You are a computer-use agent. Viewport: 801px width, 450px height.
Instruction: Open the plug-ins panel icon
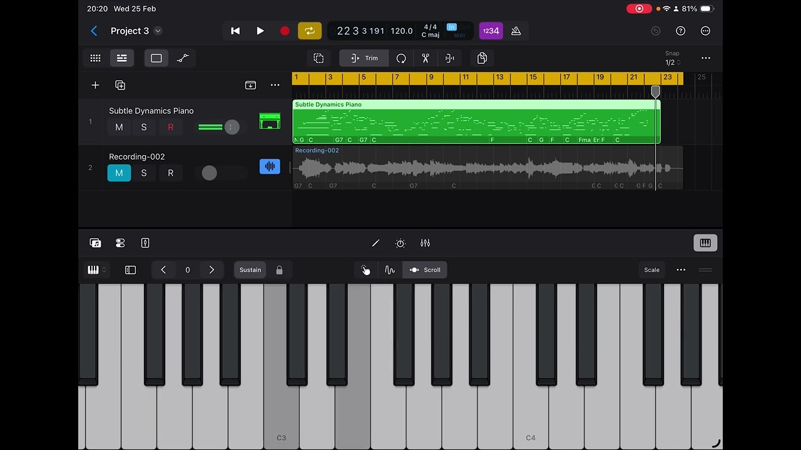coord(120,243)
